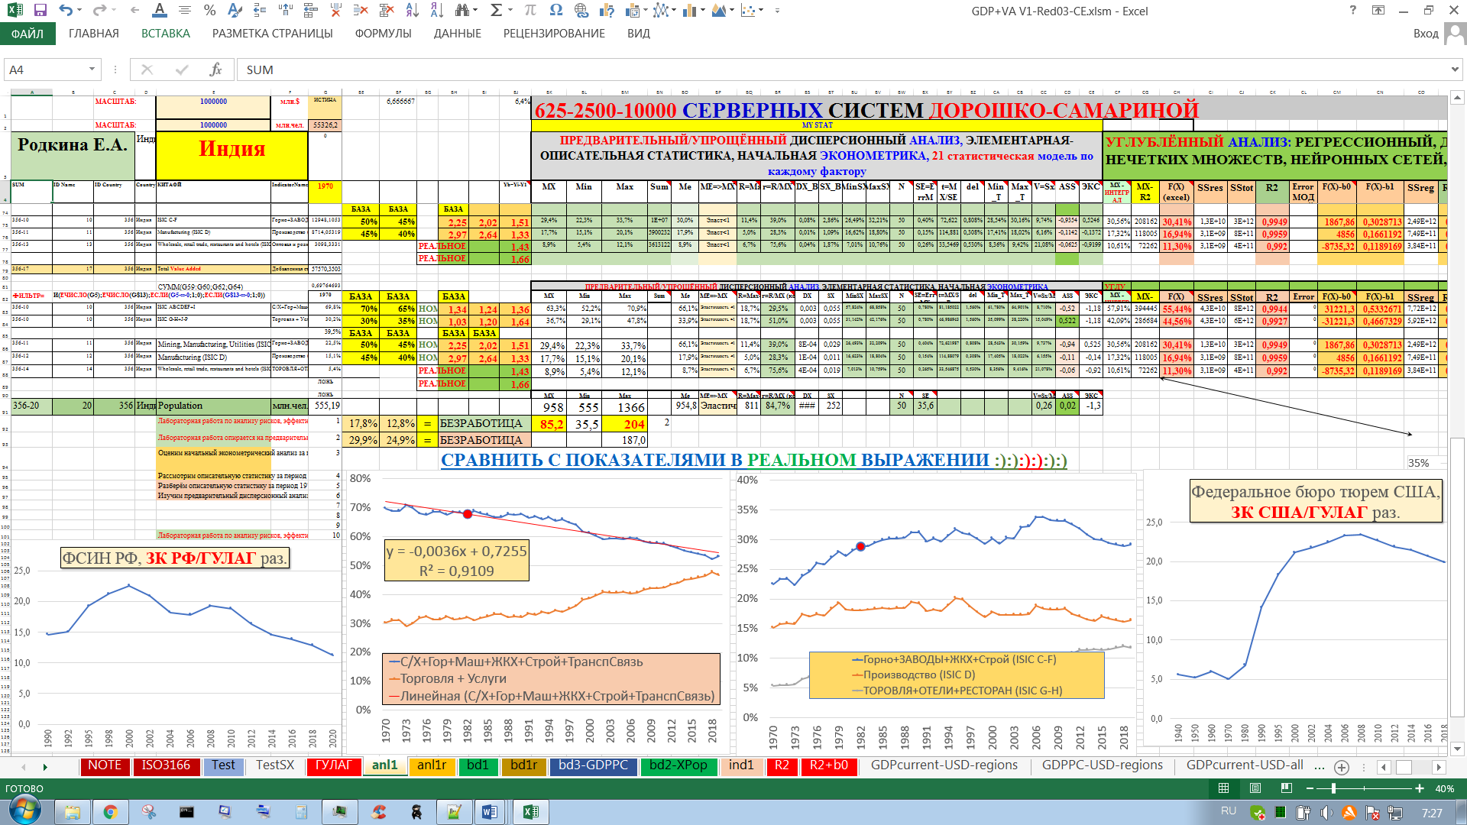Select Normal view in status bar

click(x=1223, y=788)
